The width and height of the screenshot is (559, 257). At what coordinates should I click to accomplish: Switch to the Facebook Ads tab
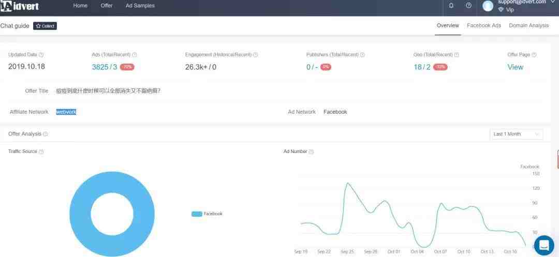click(483, 25)
